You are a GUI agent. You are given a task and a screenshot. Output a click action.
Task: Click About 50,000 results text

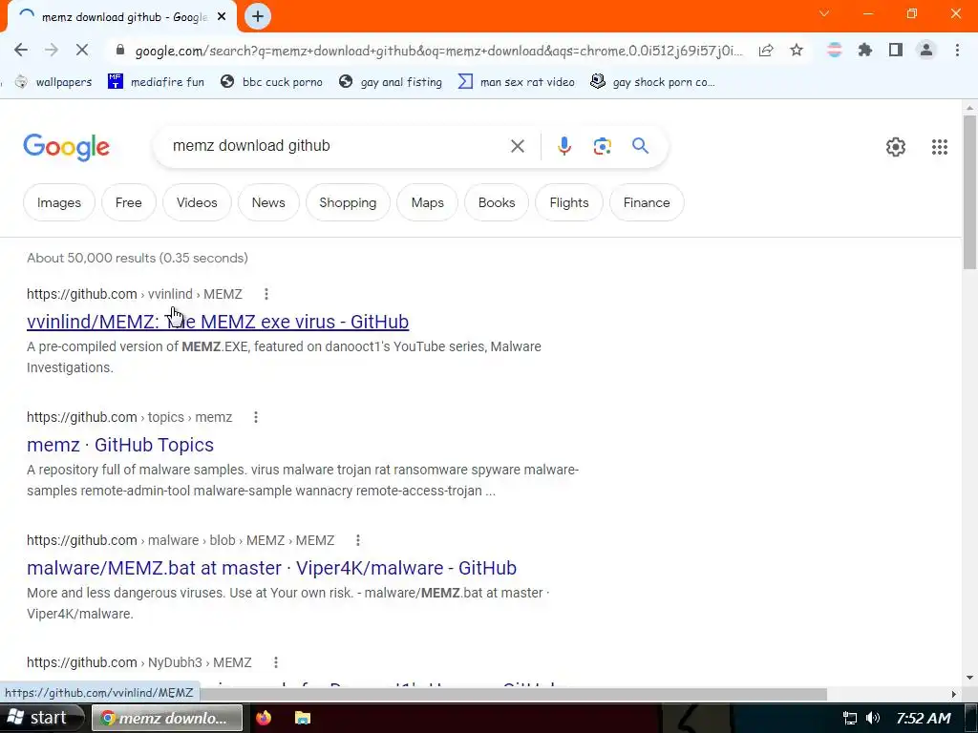tap(138, 258)
